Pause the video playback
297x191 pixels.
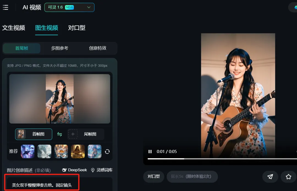point(150,152)
